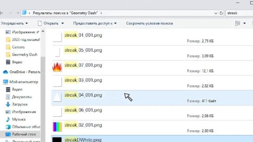This screenshot has height=142, width=253.
Task: Select the rainbow thumbnail of streak_02_001.png
Action: 57,127
